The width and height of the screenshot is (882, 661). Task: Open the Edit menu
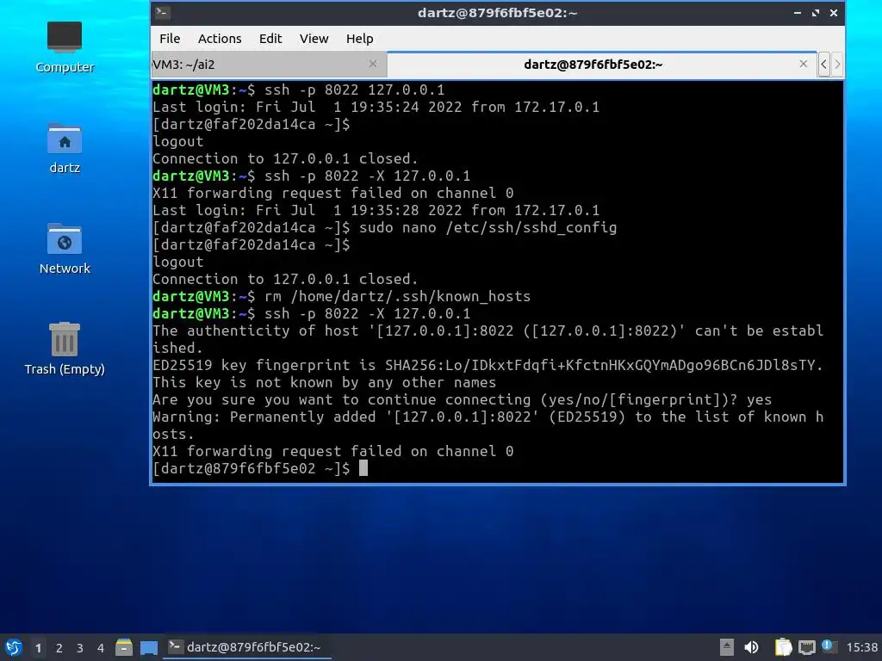pos(270,38)
